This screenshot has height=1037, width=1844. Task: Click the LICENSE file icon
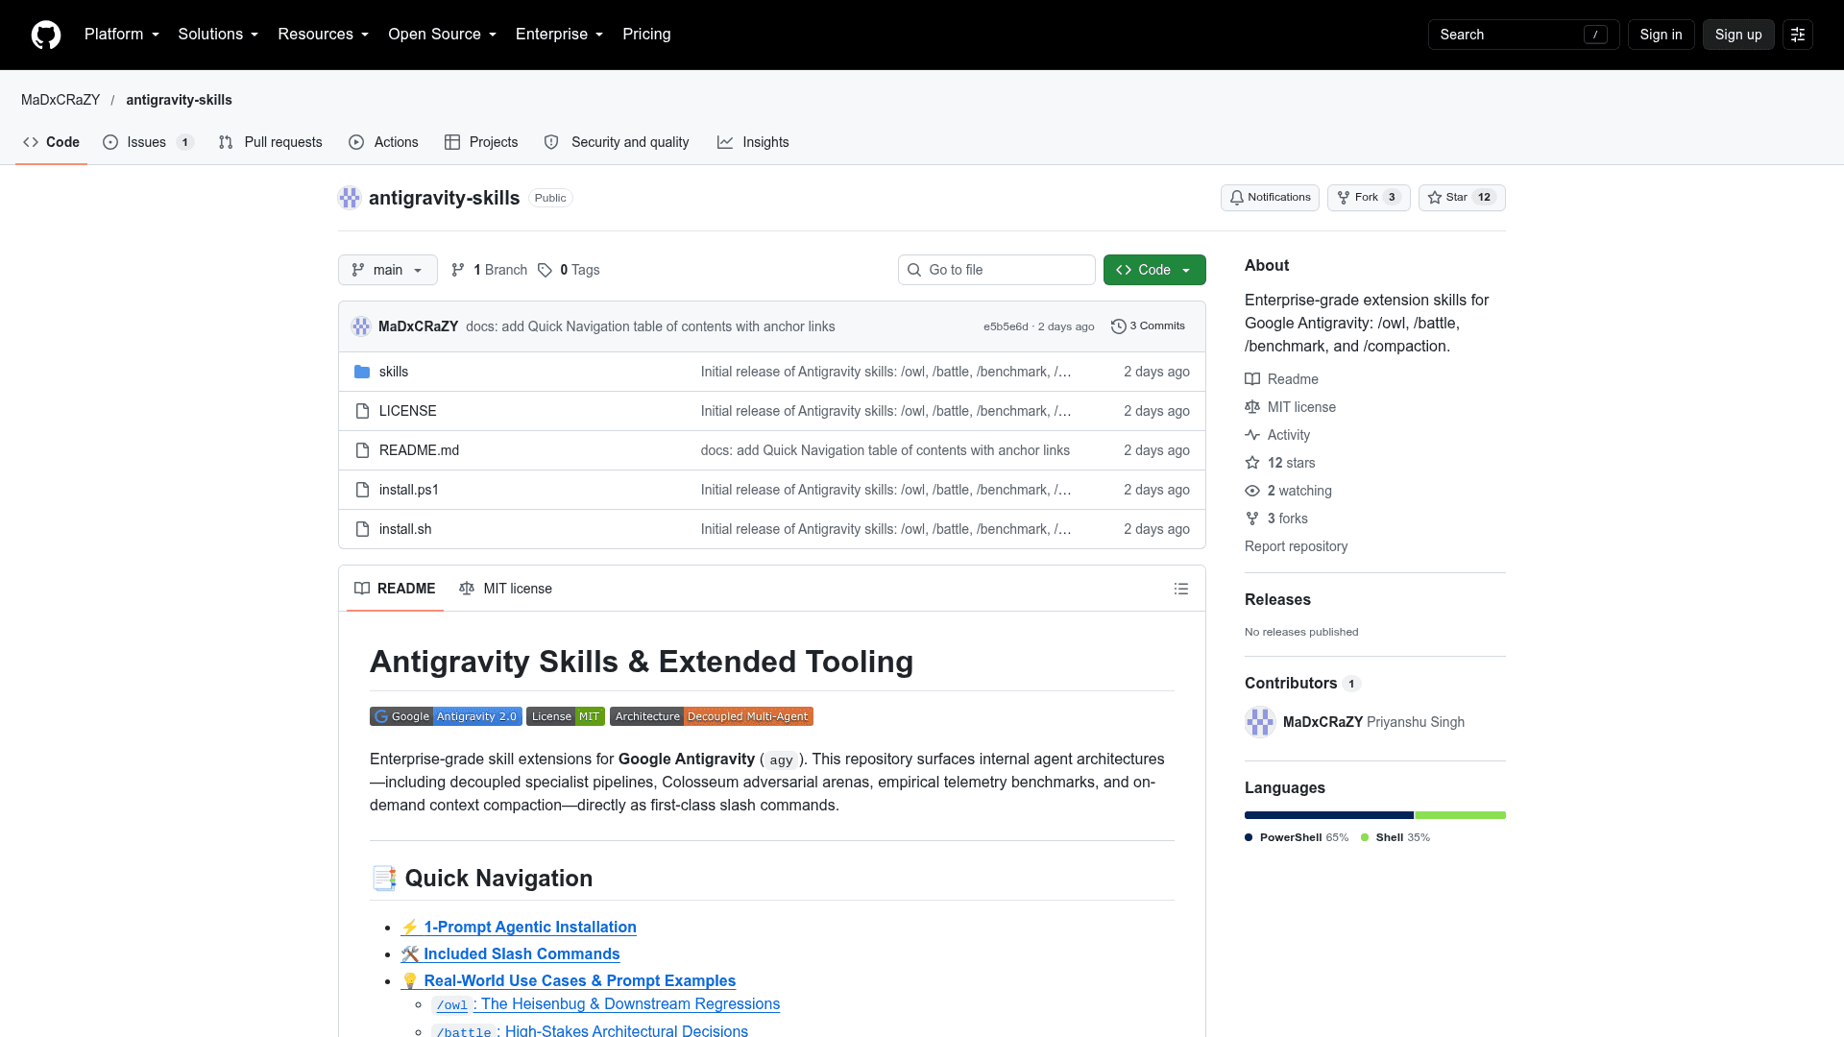pyautogui.click(x=362, y=411)
